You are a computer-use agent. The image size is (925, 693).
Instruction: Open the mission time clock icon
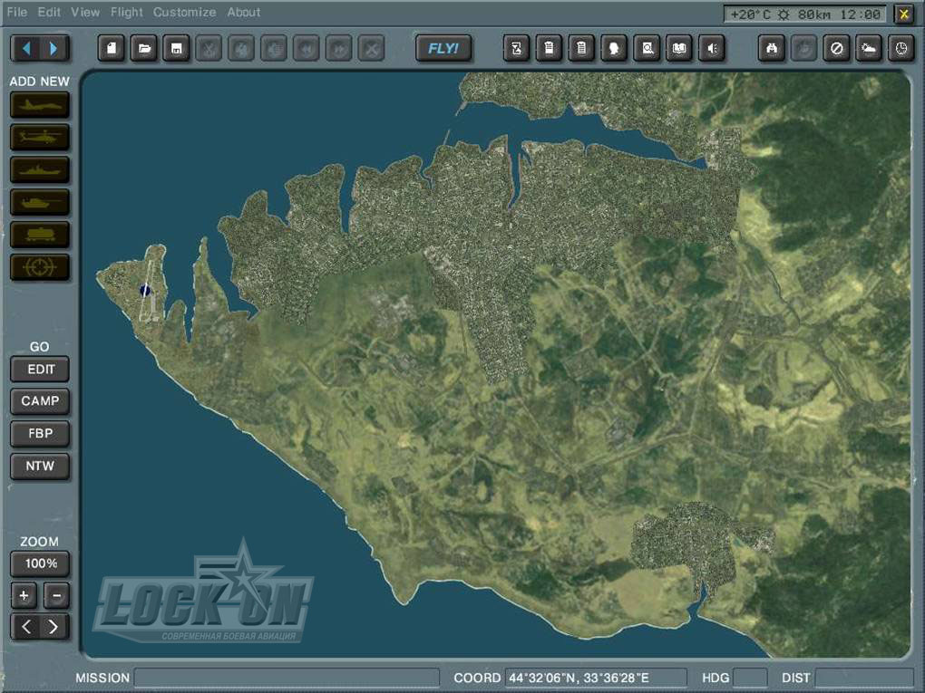(901, 49)
